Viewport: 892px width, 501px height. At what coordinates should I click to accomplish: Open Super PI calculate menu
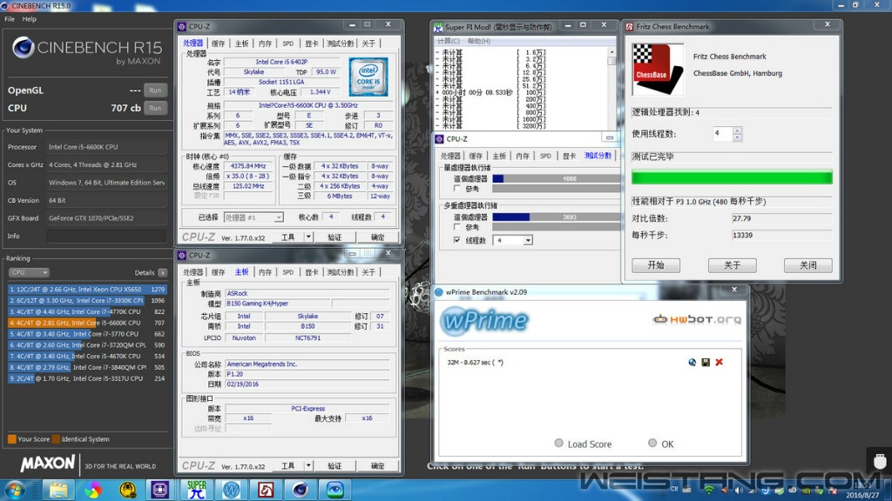pos(449,41)
